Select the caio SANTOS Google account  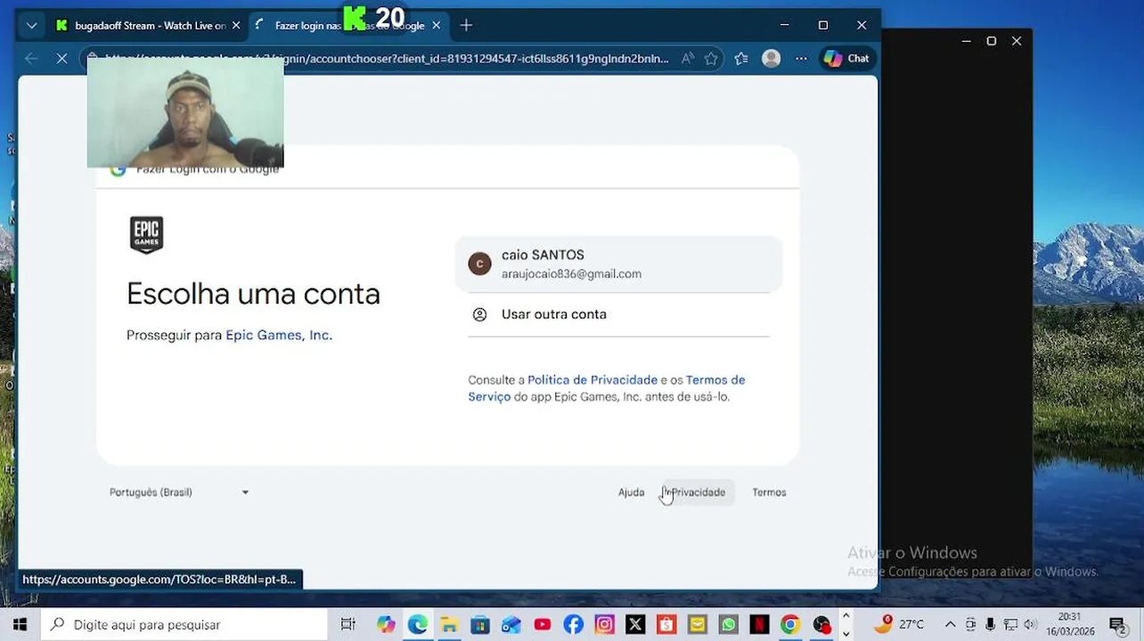(618, 264)
